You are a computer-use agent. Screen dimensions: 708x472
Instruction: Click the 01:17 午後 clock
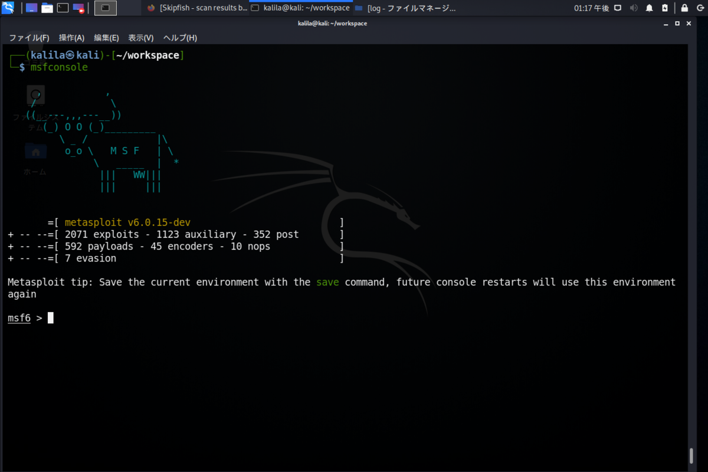592,8
